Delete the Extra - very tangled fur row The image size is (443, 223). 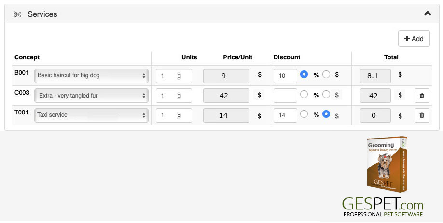click(422, 96)
